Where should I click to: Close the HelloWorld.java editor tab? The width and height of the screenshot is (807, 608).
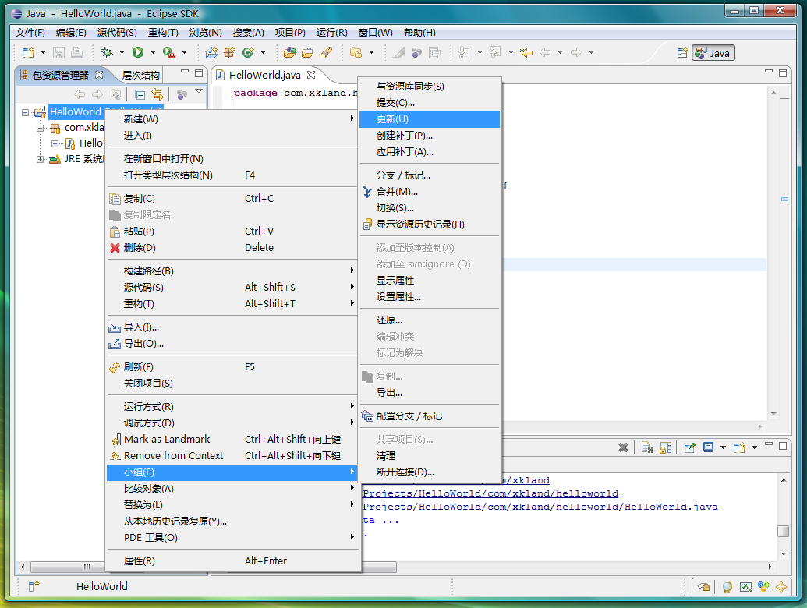point(311,75)
